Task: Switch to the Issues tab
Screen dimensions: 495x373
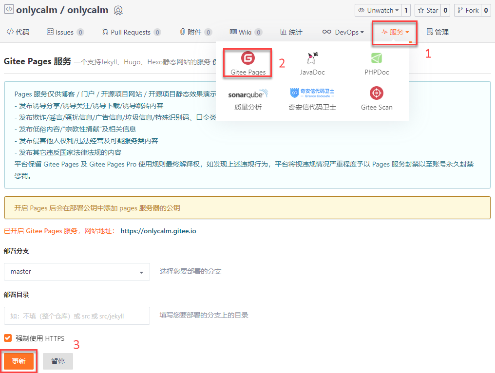Action: pyautogui.click(x=65, y=33)
